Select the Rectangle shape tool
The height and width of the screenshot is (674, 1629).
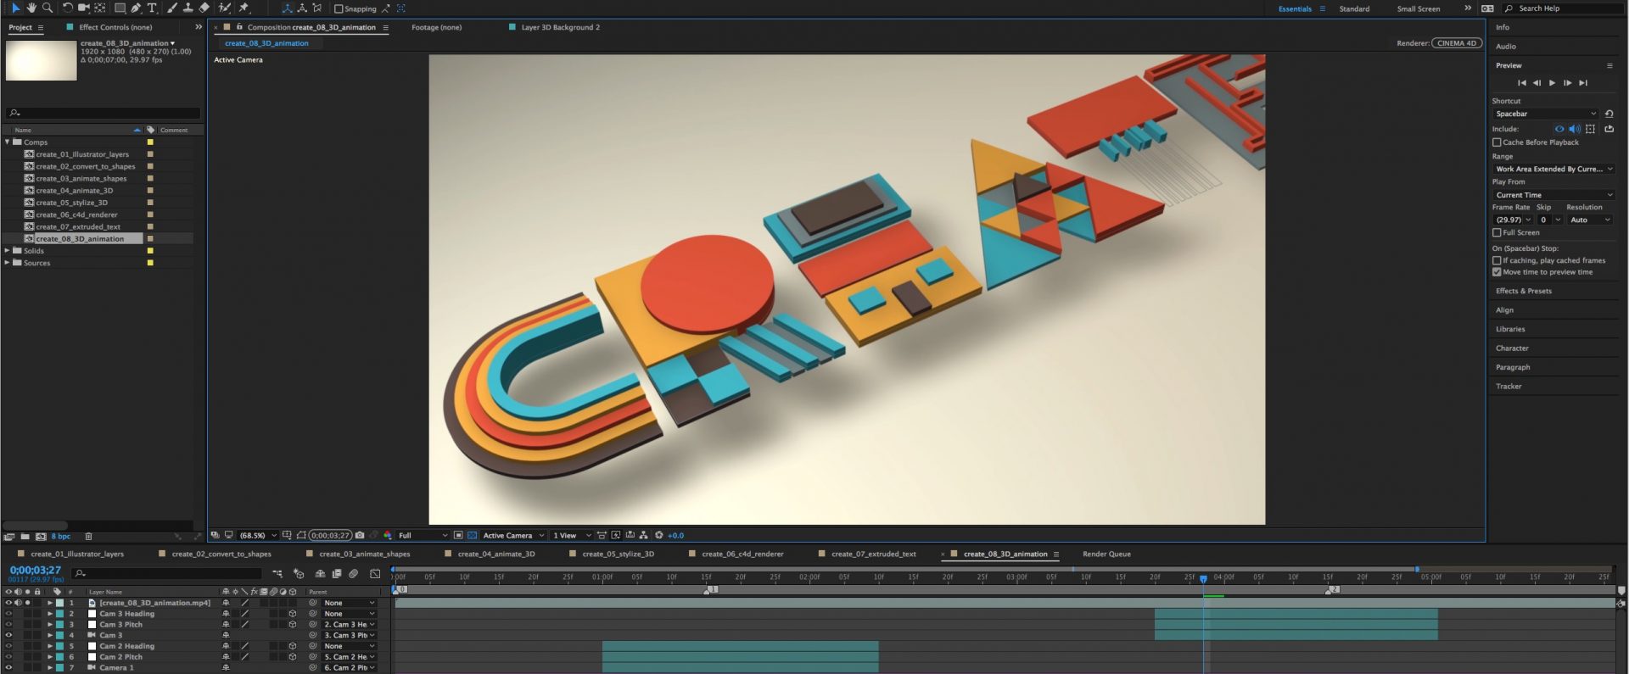(x=120, y=8)
